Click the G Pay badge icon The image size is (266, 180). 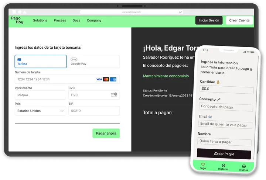[x=74, y=59]
